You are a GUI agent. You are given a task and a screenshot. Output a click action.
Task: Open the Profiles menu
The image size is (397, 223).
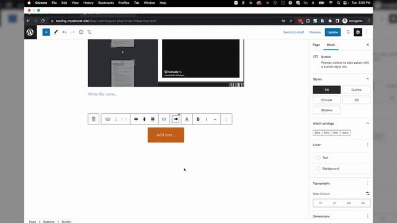click(x=124, y=2)
